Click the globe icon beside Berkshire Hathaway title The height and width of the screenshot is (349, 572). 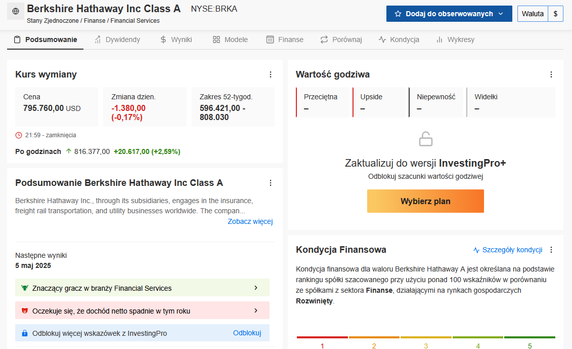(x=16, y=11)
